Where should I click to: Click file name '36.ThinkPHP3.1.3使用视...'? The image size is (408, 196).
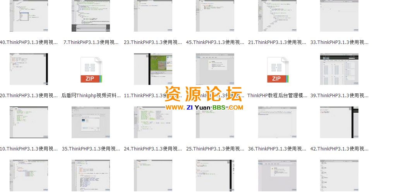[277, 149]
